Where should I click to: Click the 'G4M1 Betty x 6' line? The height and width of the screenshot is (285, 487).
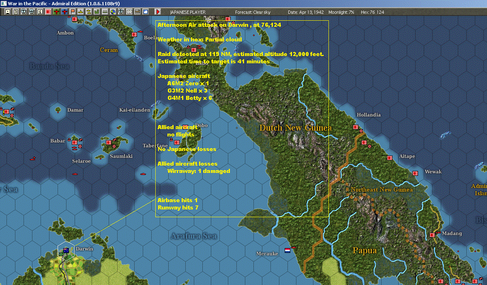pyautogui.click(x=189, y=98)
